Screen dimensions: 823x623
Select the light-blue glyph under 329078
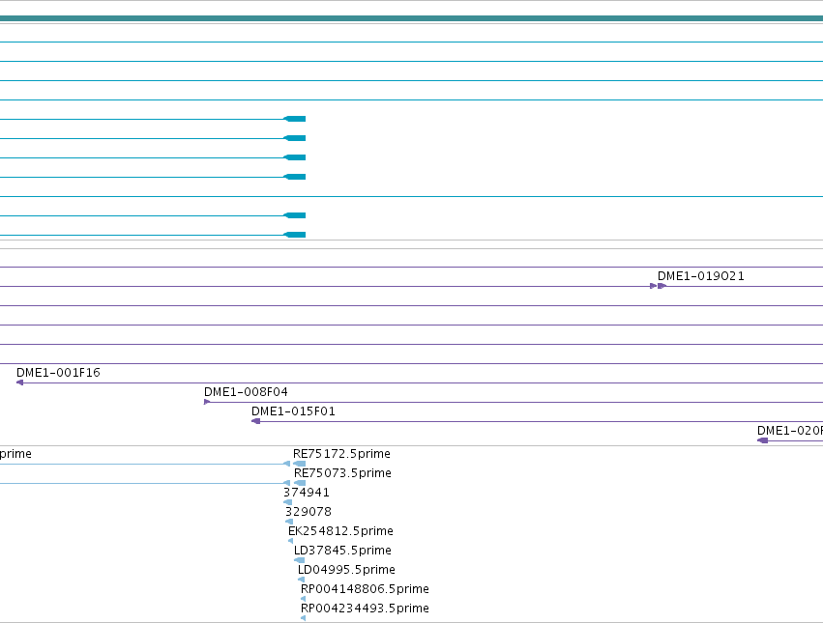(x=289, y=522)
